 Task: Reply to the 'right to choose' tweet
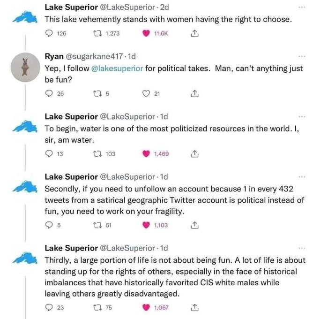(x=49, y=33)
